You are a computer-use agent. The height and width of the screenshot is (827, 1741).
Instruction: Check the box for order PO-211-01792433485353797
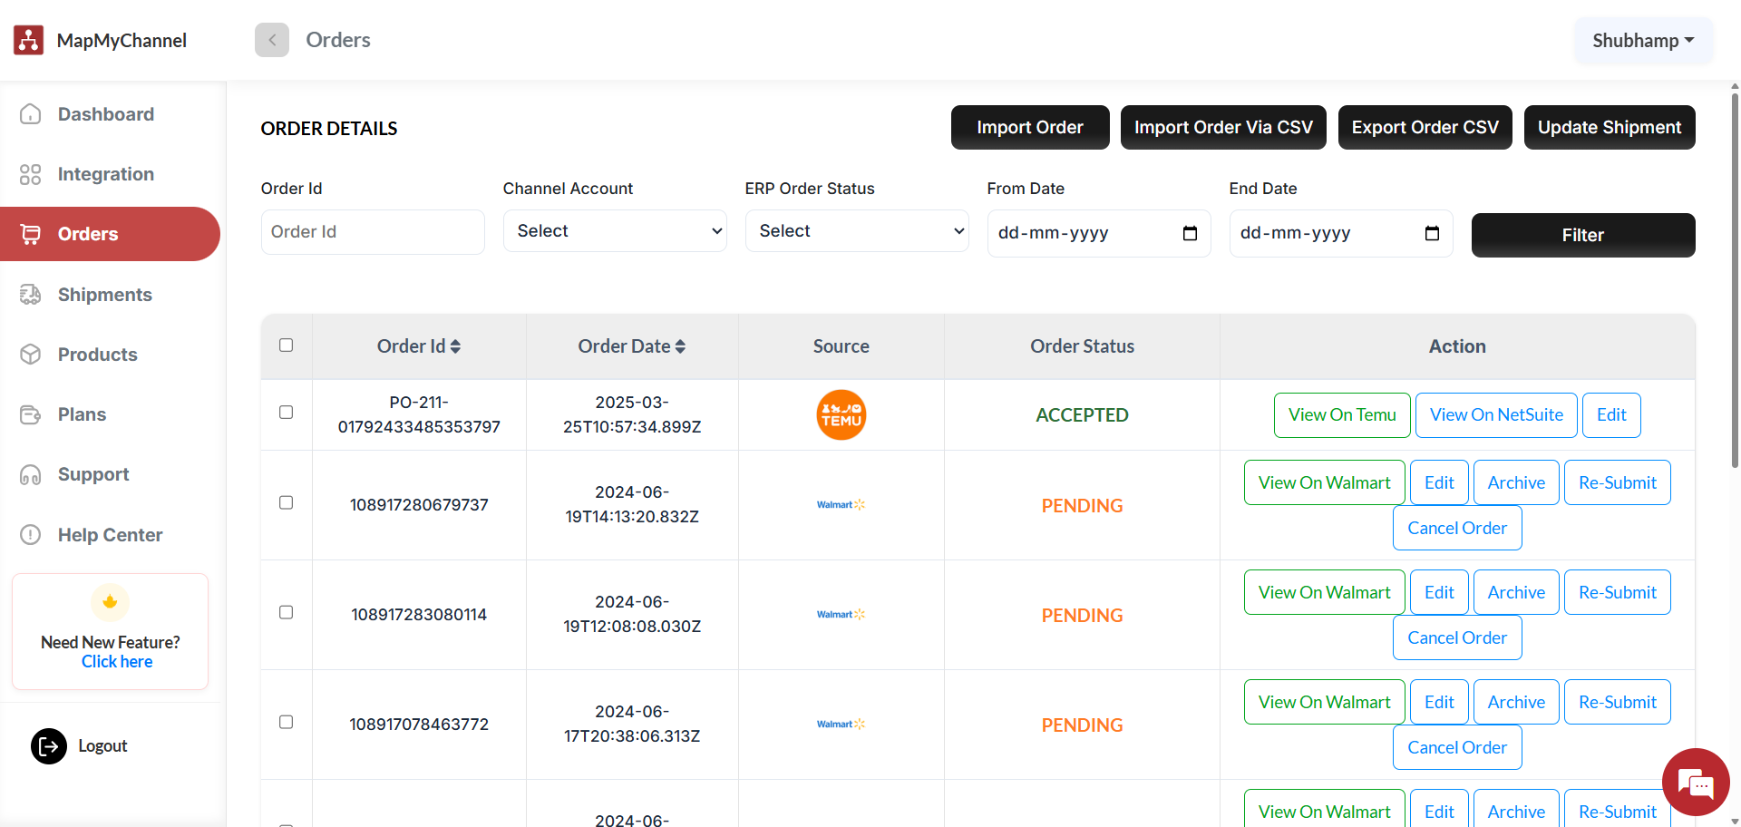click(287, 413)
